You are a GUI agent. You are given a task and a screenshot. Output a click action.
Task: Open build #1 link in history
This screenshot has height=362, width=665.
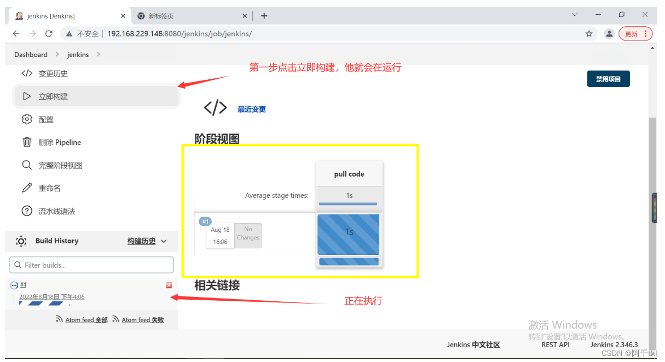pos(23,285)
